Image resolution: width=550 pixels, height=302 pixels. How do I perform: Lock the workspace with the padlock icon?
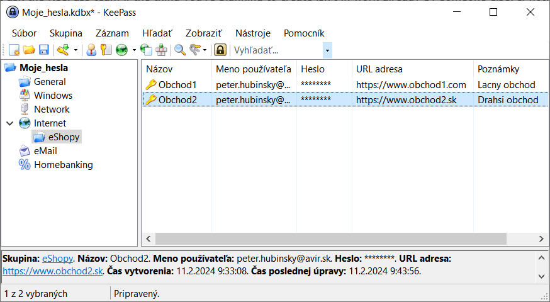[220, 50]
